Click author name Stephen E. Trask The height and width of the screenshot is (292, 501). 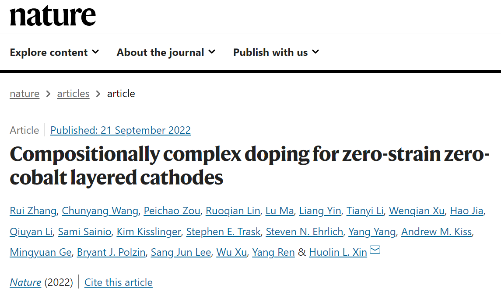click(x=223, y=232)
